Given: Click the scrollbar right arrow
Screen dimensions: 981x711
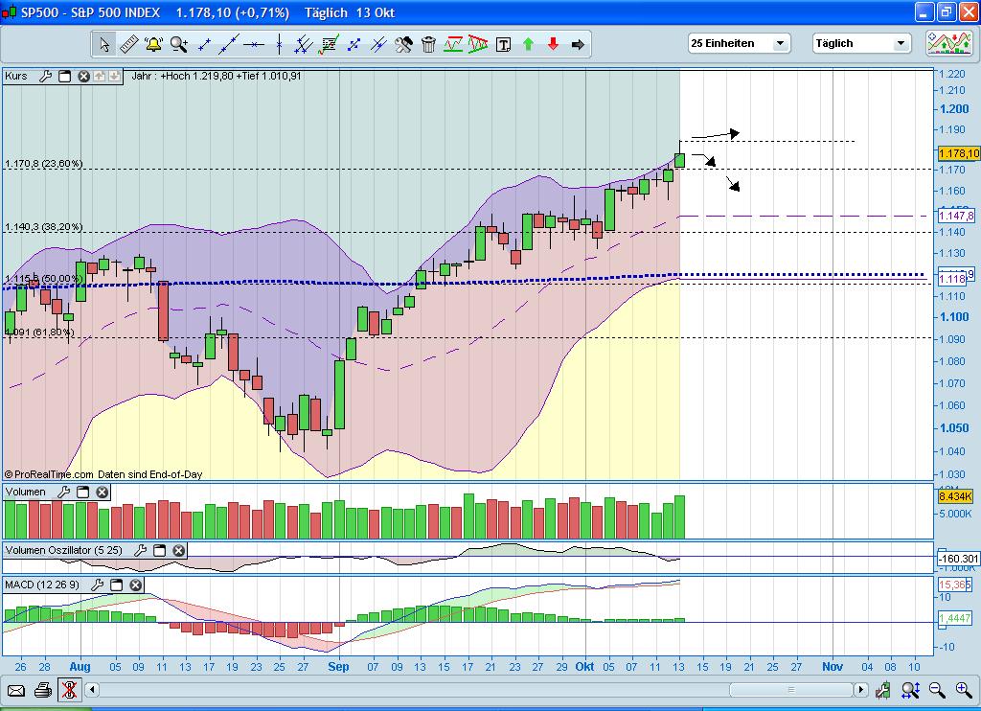Looking at the screenshot, I should coord(861,690).
